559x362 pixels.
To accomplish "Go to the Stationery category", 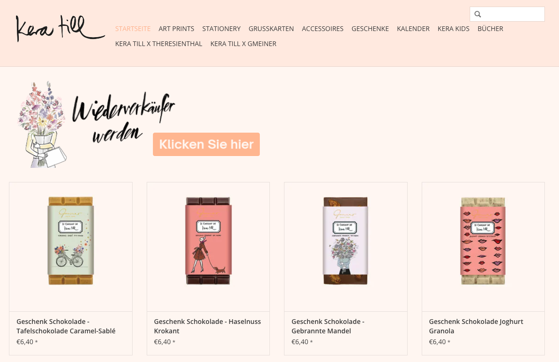I will [x=221, y=29].
